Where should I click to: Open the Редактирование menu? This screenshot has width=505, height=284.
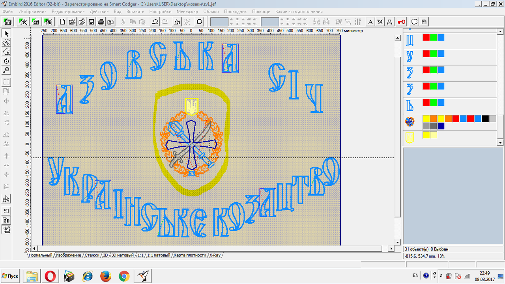(x=68, y=11)
